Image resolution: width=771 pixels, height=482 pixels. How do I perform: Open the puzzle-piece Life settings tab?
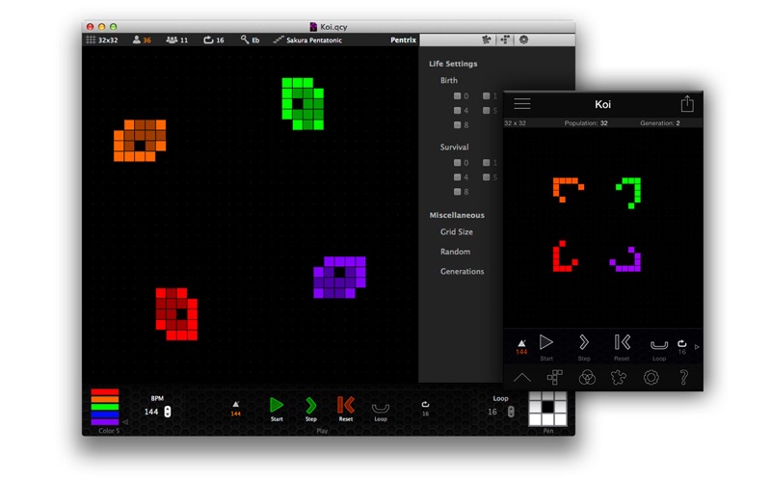point(487,40)
